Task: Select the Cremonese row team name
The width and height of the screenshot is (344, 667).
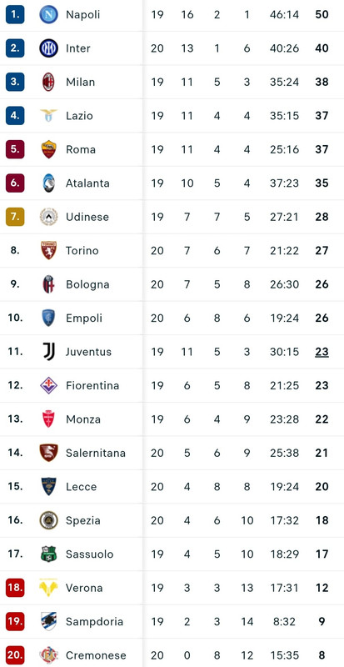Action: coord(96,655)
